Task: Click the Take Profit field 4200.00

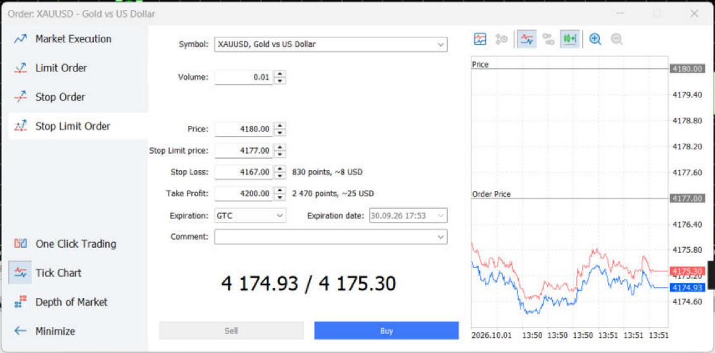Action: pyautogui.click(x=244, y=194)
